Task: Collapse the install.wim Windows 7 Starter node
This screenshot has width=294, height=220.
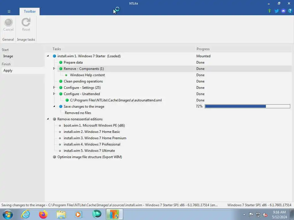Action: (48, 56)
